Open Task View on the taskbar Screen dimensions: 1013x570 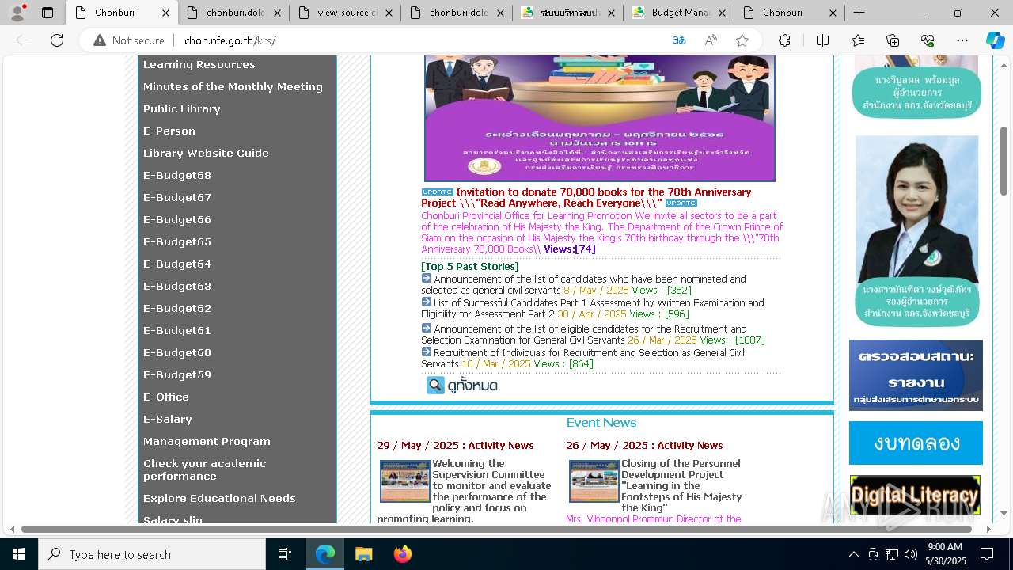(285, 554)
